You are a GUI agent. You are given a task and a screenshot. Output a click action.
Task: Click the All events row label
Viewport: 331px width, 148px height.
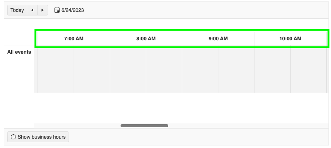click(x=19, y=52)
